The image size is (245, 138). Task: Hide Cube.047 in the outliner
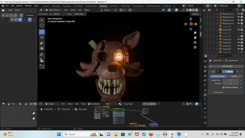238,49
